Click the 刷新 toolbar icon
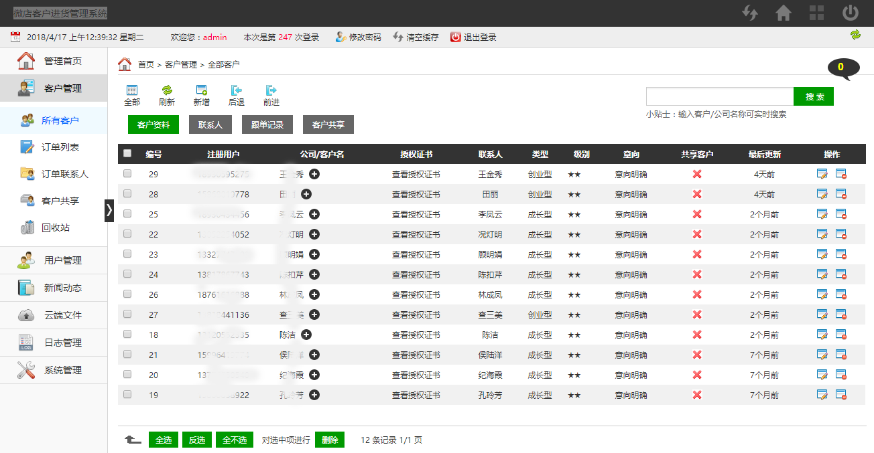This screenshot has height=453, width=874. pyautogui.click(x=167, y=96)
